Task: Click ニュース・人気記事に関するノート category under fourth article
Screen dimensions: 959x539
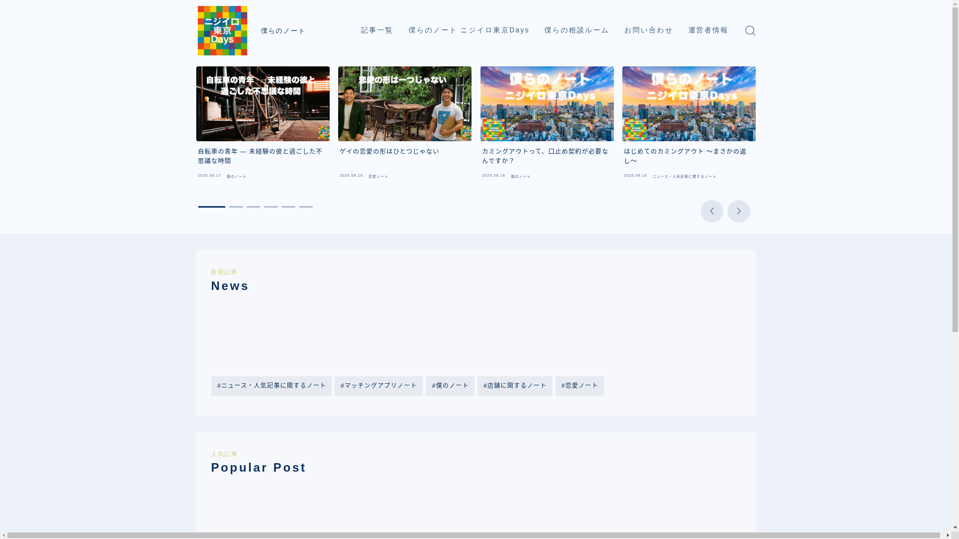Action: click(x=684, y=177)
